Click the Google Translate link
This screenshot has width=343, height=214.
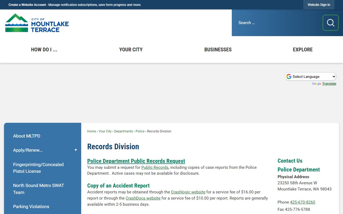(x=329, y=84)
